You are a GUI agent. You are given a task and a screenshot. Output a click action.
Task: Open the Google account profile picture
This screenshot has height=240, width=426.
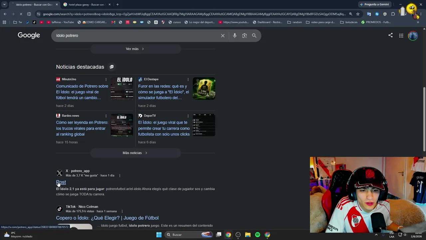point(413,36)
